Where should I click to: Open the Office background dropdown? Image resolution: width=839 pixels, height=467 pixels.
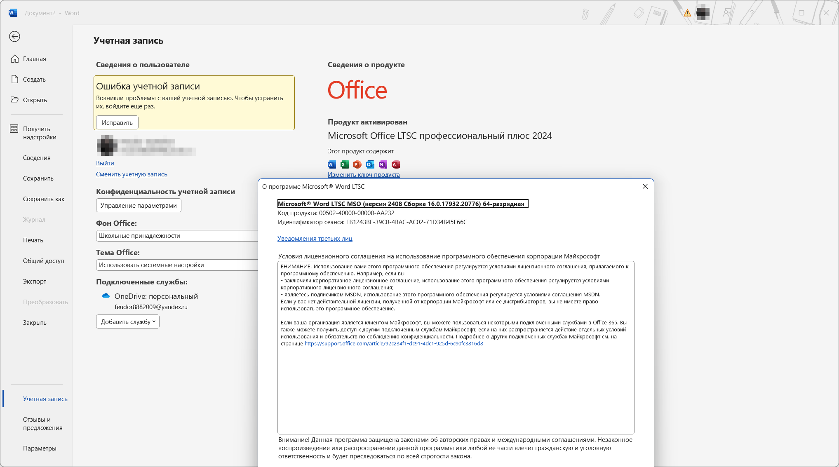tap(177, 236)
